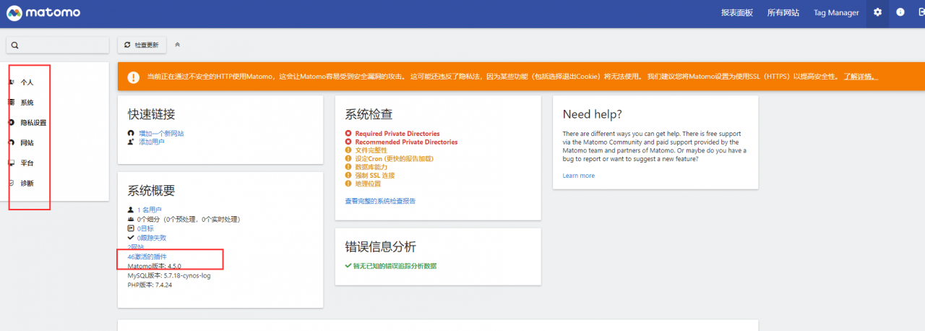Open the administration gear icon
The image size is (925, 331).
coord(877,12)
